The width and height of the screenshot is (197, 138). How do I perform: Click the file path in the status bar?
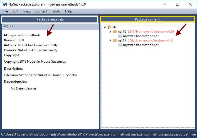98,134
